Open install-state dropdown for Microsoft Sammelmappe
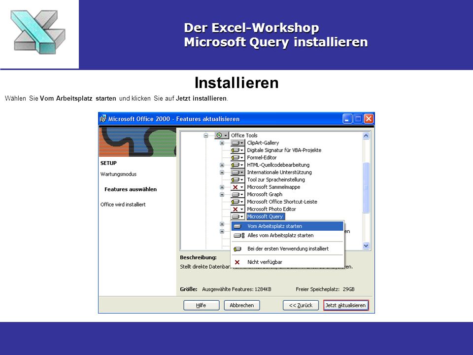The height and width of the screenshot is (355, 473). coord(237,187)
